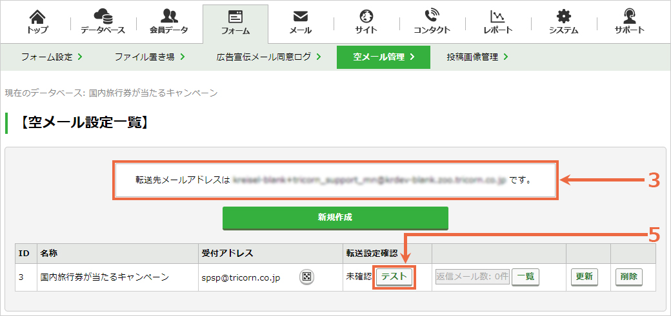Select the 空メール管理 submenu tab
Viewport: 671px width, 316px height.
tap(383, 57)
